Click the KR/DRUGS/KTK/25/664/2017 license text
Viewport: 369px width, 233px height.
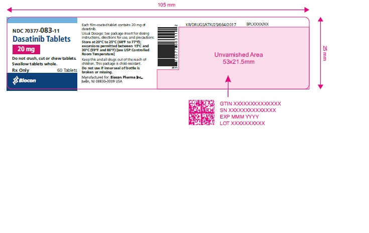210,24
